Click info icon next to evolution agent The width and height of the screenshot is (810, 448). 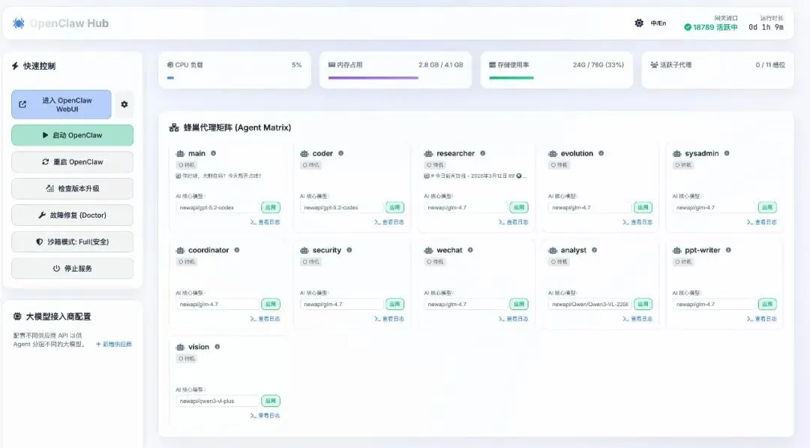[601, 154]
